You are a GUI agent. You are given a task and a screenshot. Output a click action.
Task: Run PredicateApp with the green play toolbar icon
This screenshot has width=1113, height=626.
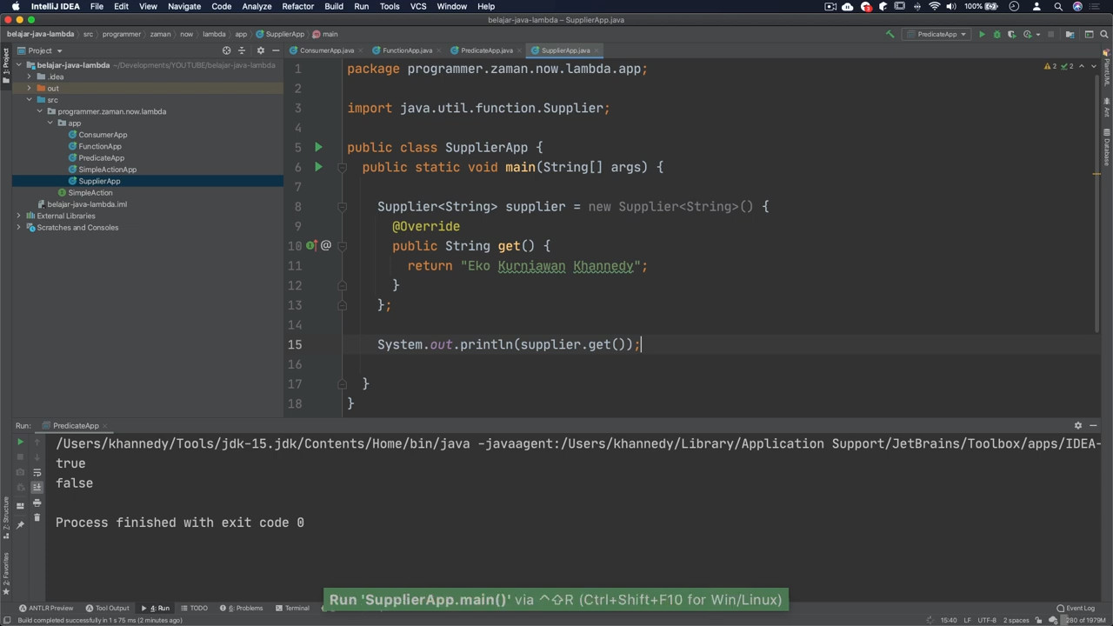(x=982, y=34)
